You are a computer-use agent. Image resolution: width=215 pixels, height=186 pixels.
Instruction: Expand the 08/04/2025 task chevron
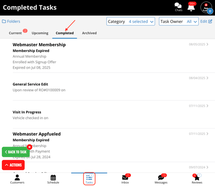[207, 78]
